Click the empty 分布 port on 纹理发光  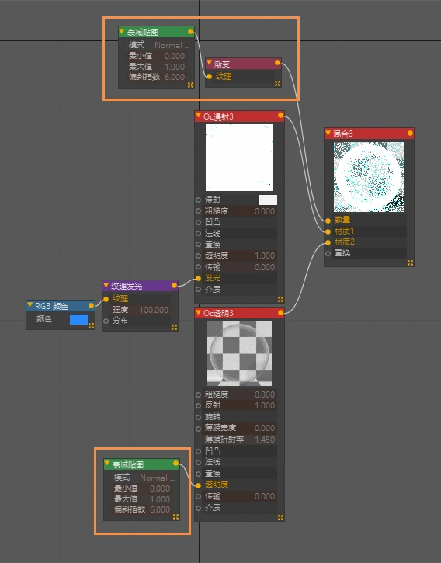[106, 321]
